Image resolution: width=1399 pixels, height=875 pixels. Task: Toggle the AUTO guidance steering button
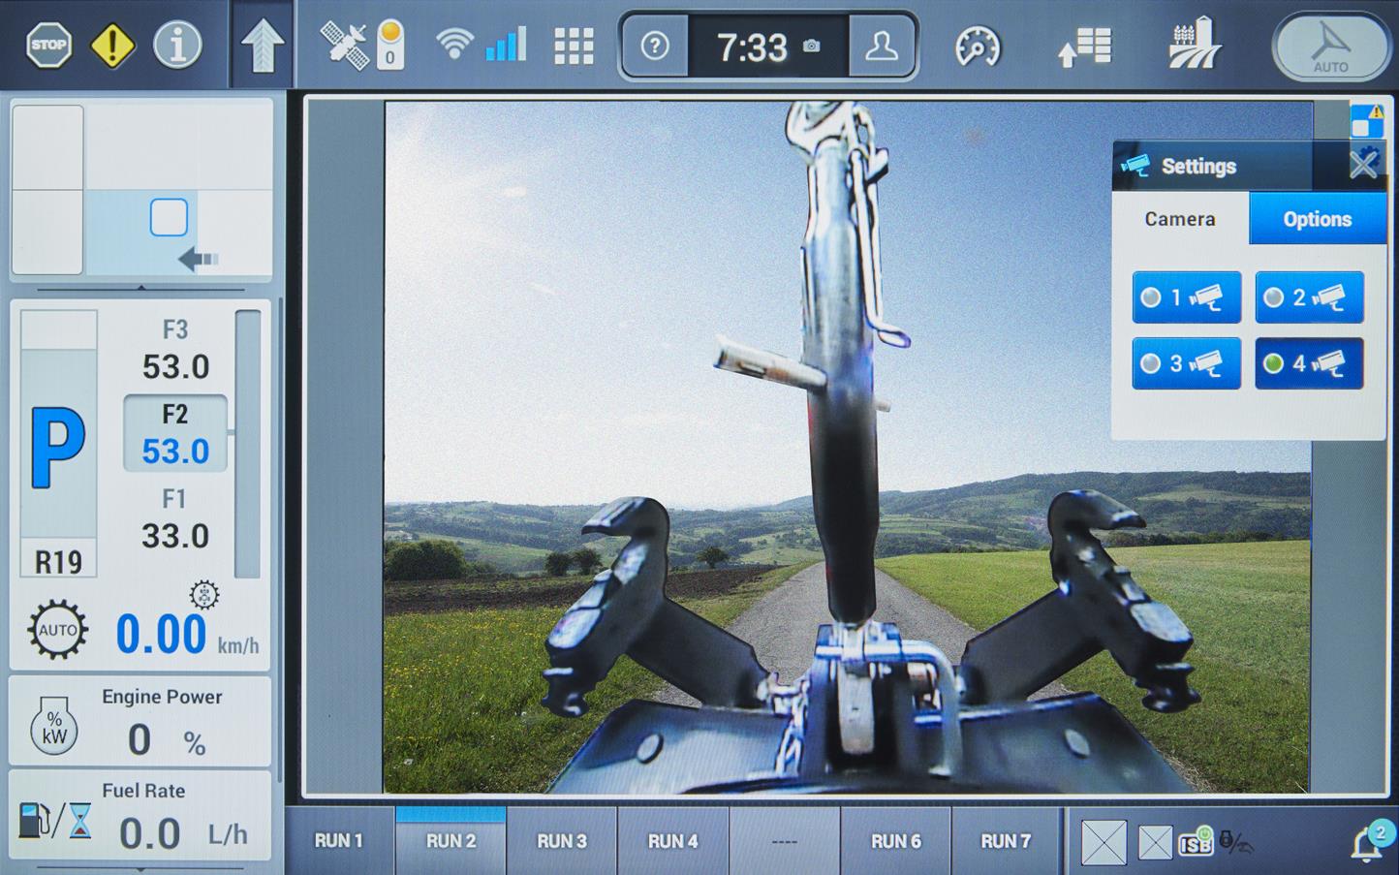(x=1330, y=46)
